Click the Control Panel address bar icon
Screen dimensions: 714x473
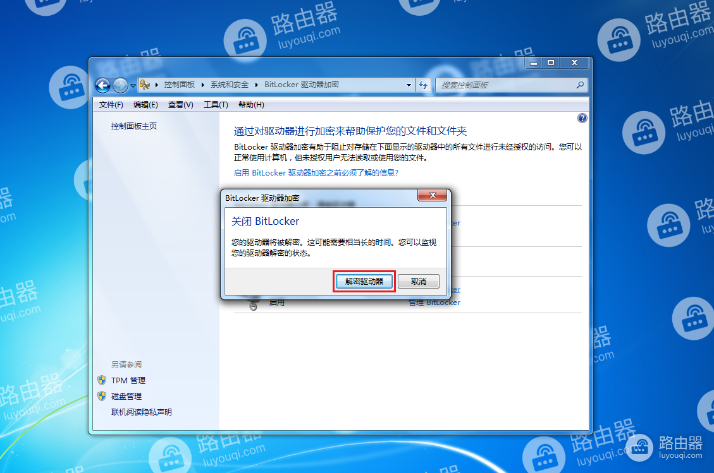145,85
